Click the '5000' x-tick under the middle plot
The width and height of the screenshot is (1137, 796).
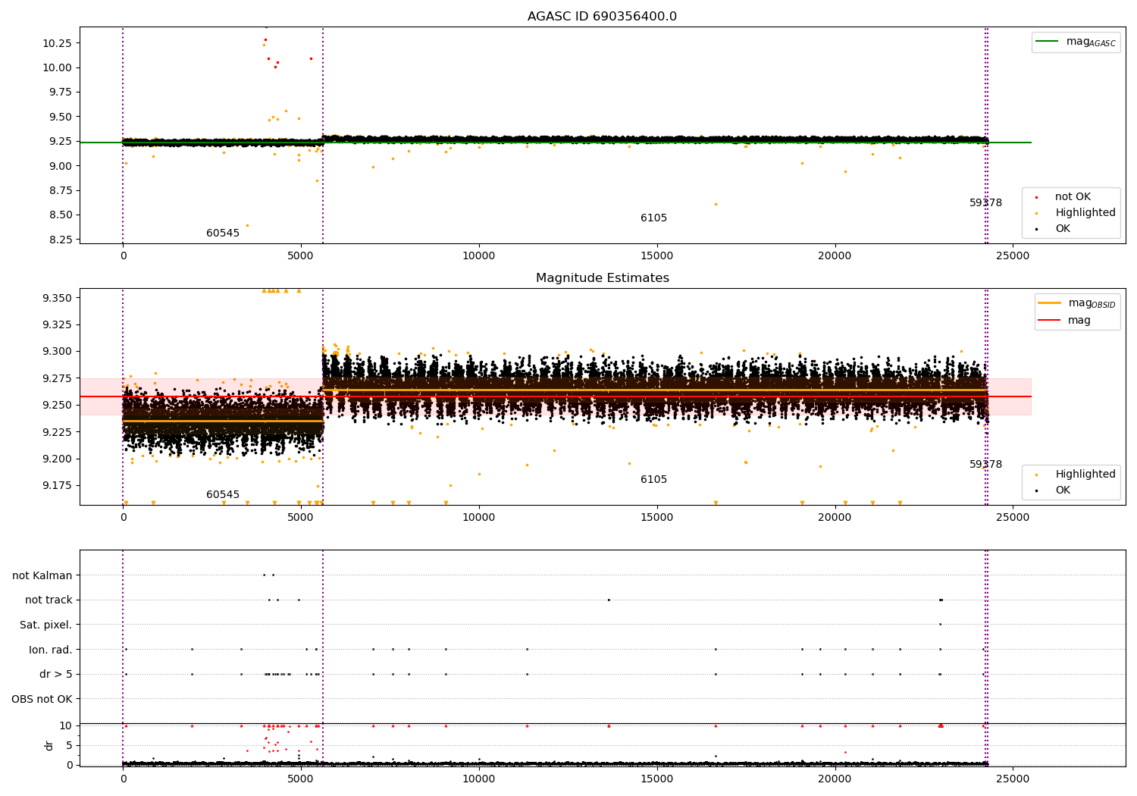click(x=301, y=517)
